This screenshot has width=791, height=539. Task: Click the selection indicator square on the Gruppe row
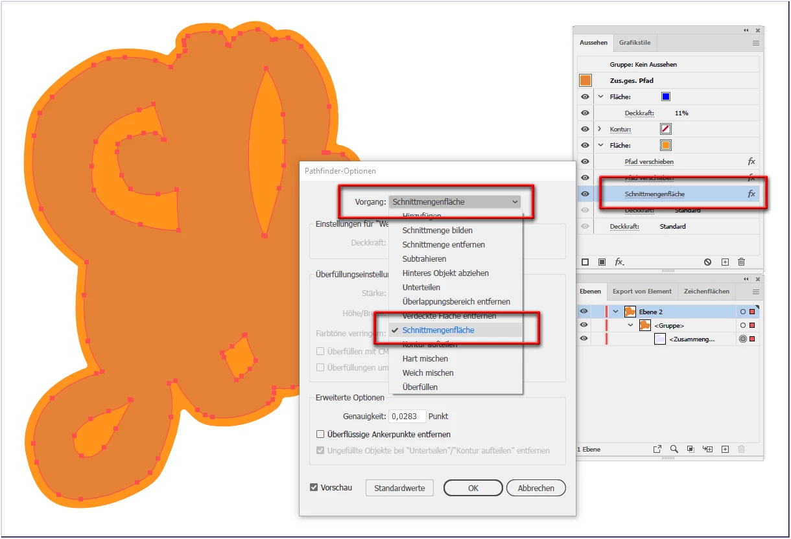click(752, 325)
